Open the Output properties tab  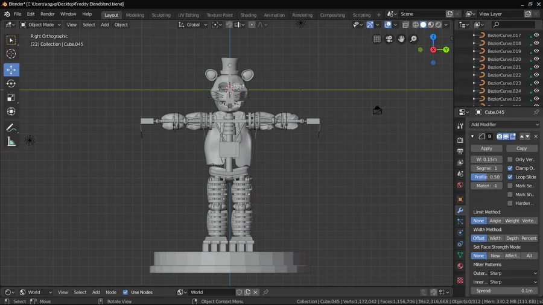(x=460, y=151)
